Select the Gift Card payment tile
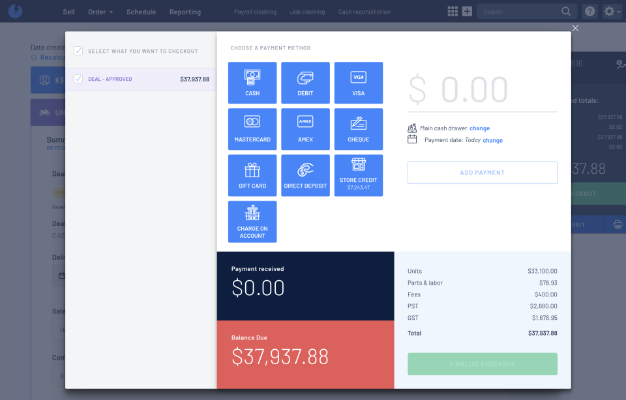 click(x=252, y=175)
